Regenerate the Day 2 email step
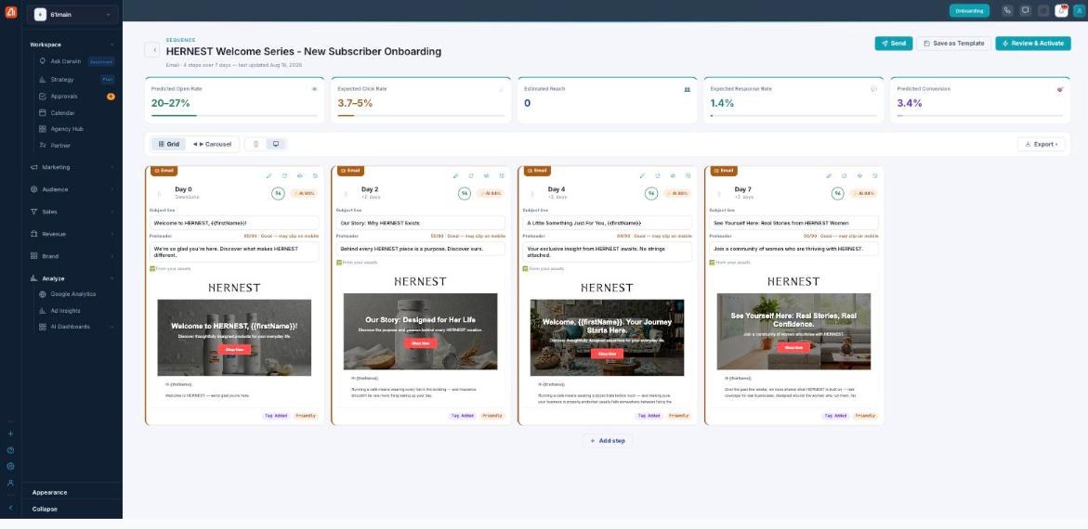This screenshot has width=1088, height=529. tap(471, 176)
